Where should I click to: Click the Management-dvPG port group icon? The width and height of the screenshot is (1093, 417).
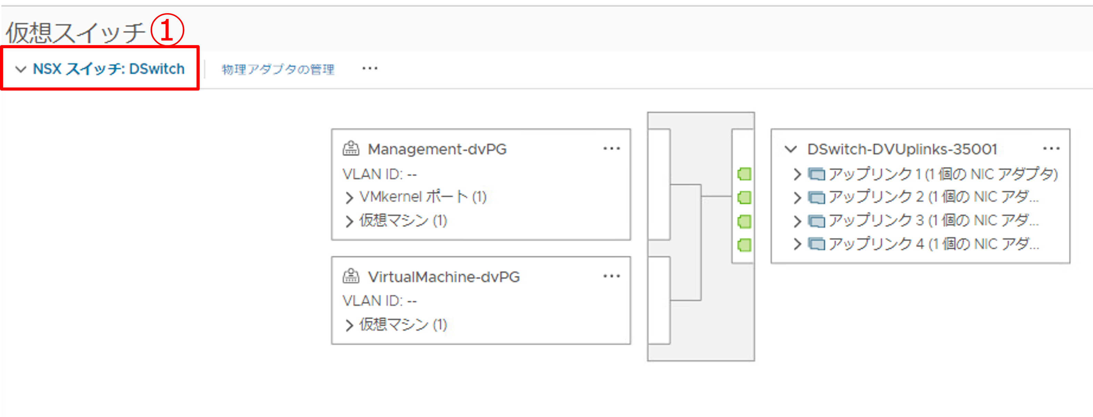(x=351, y=149)
